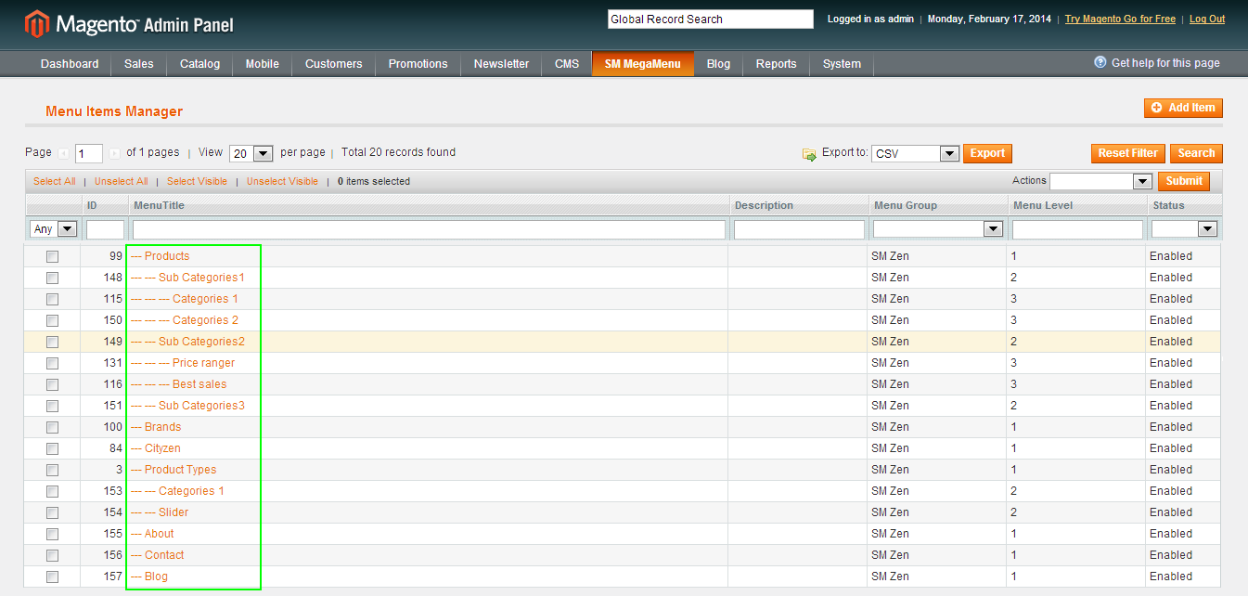
Task: Open the Reports menu
Action: coord(776,64)
